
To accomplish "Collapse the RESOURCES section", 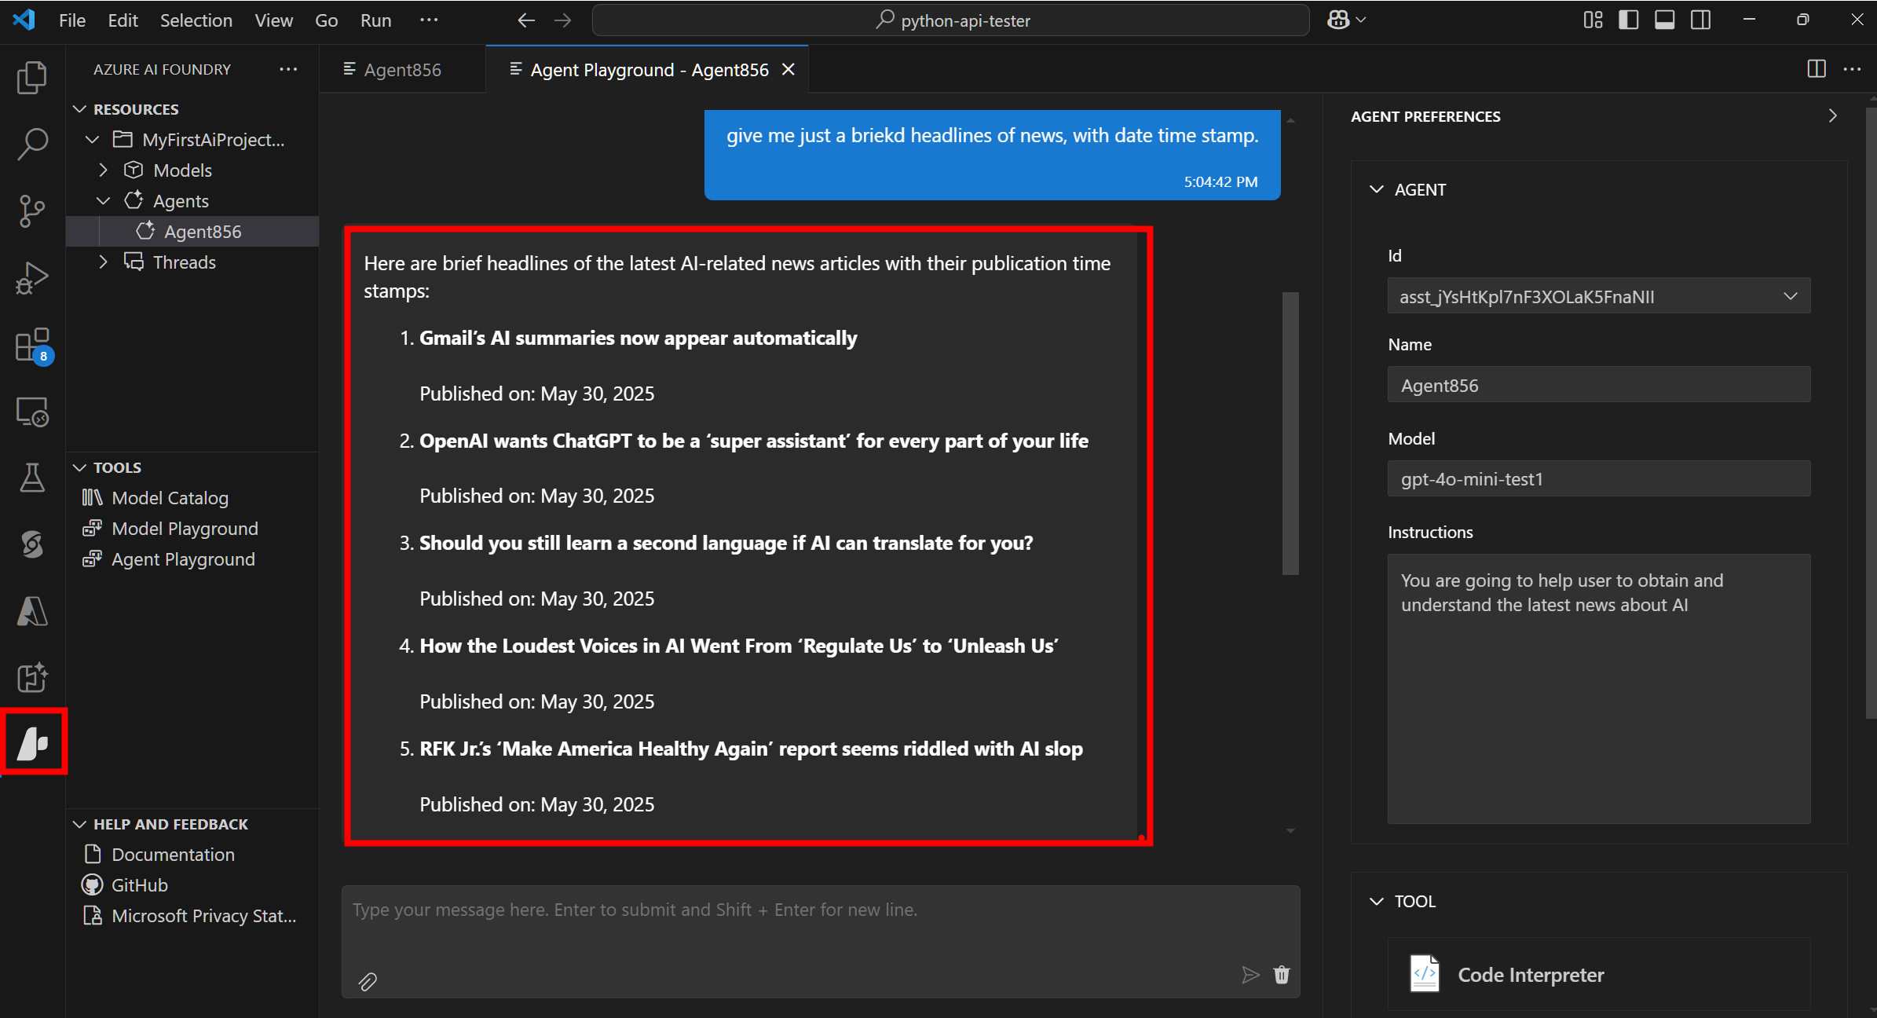I will pyautogui.click(x=79, y=108).
